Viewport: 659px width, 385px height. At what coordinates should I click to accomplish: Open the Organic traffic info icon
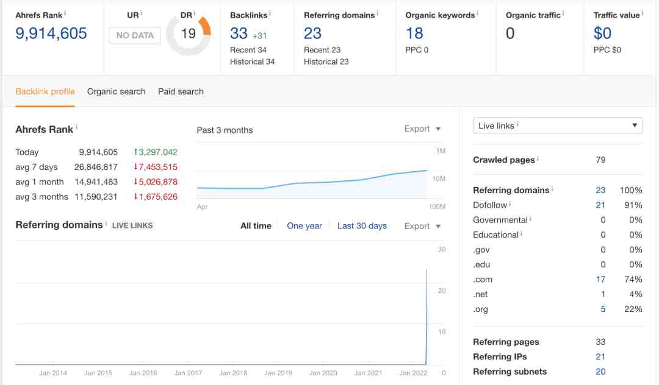coord(563,13)
